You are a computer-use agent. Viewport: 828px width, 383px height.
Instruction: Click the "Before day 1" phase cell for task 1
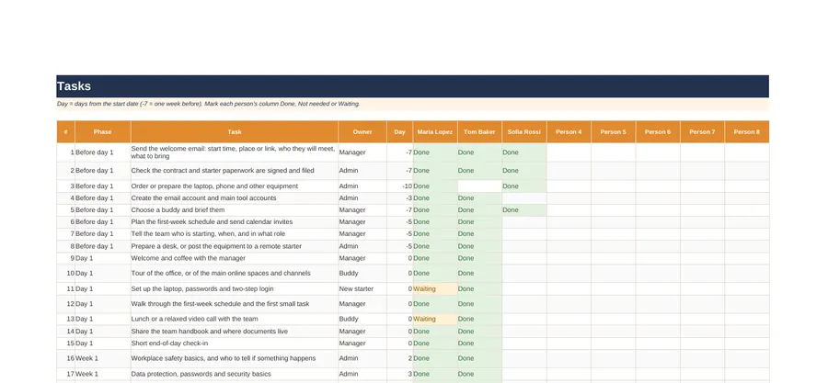coord(102,152)
